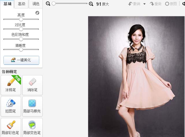
Task: Click the zoom slider handle in top toolbar
Action: pos(54,3)
